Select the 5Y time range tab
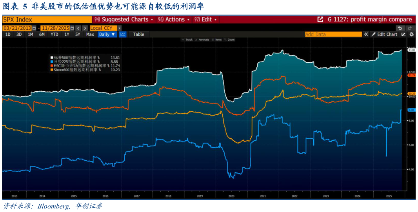Screen dimensions: 418x212 tap(78, 34)
